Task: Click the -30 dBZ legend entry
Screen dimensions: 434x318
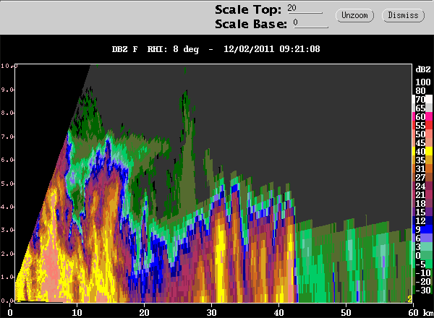Action: [x=422, y=290]
